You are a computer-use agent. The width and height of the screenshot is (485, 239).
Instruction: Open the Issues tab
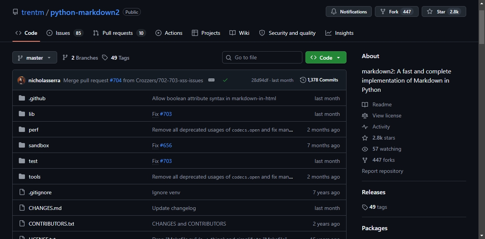coord(64,33)
